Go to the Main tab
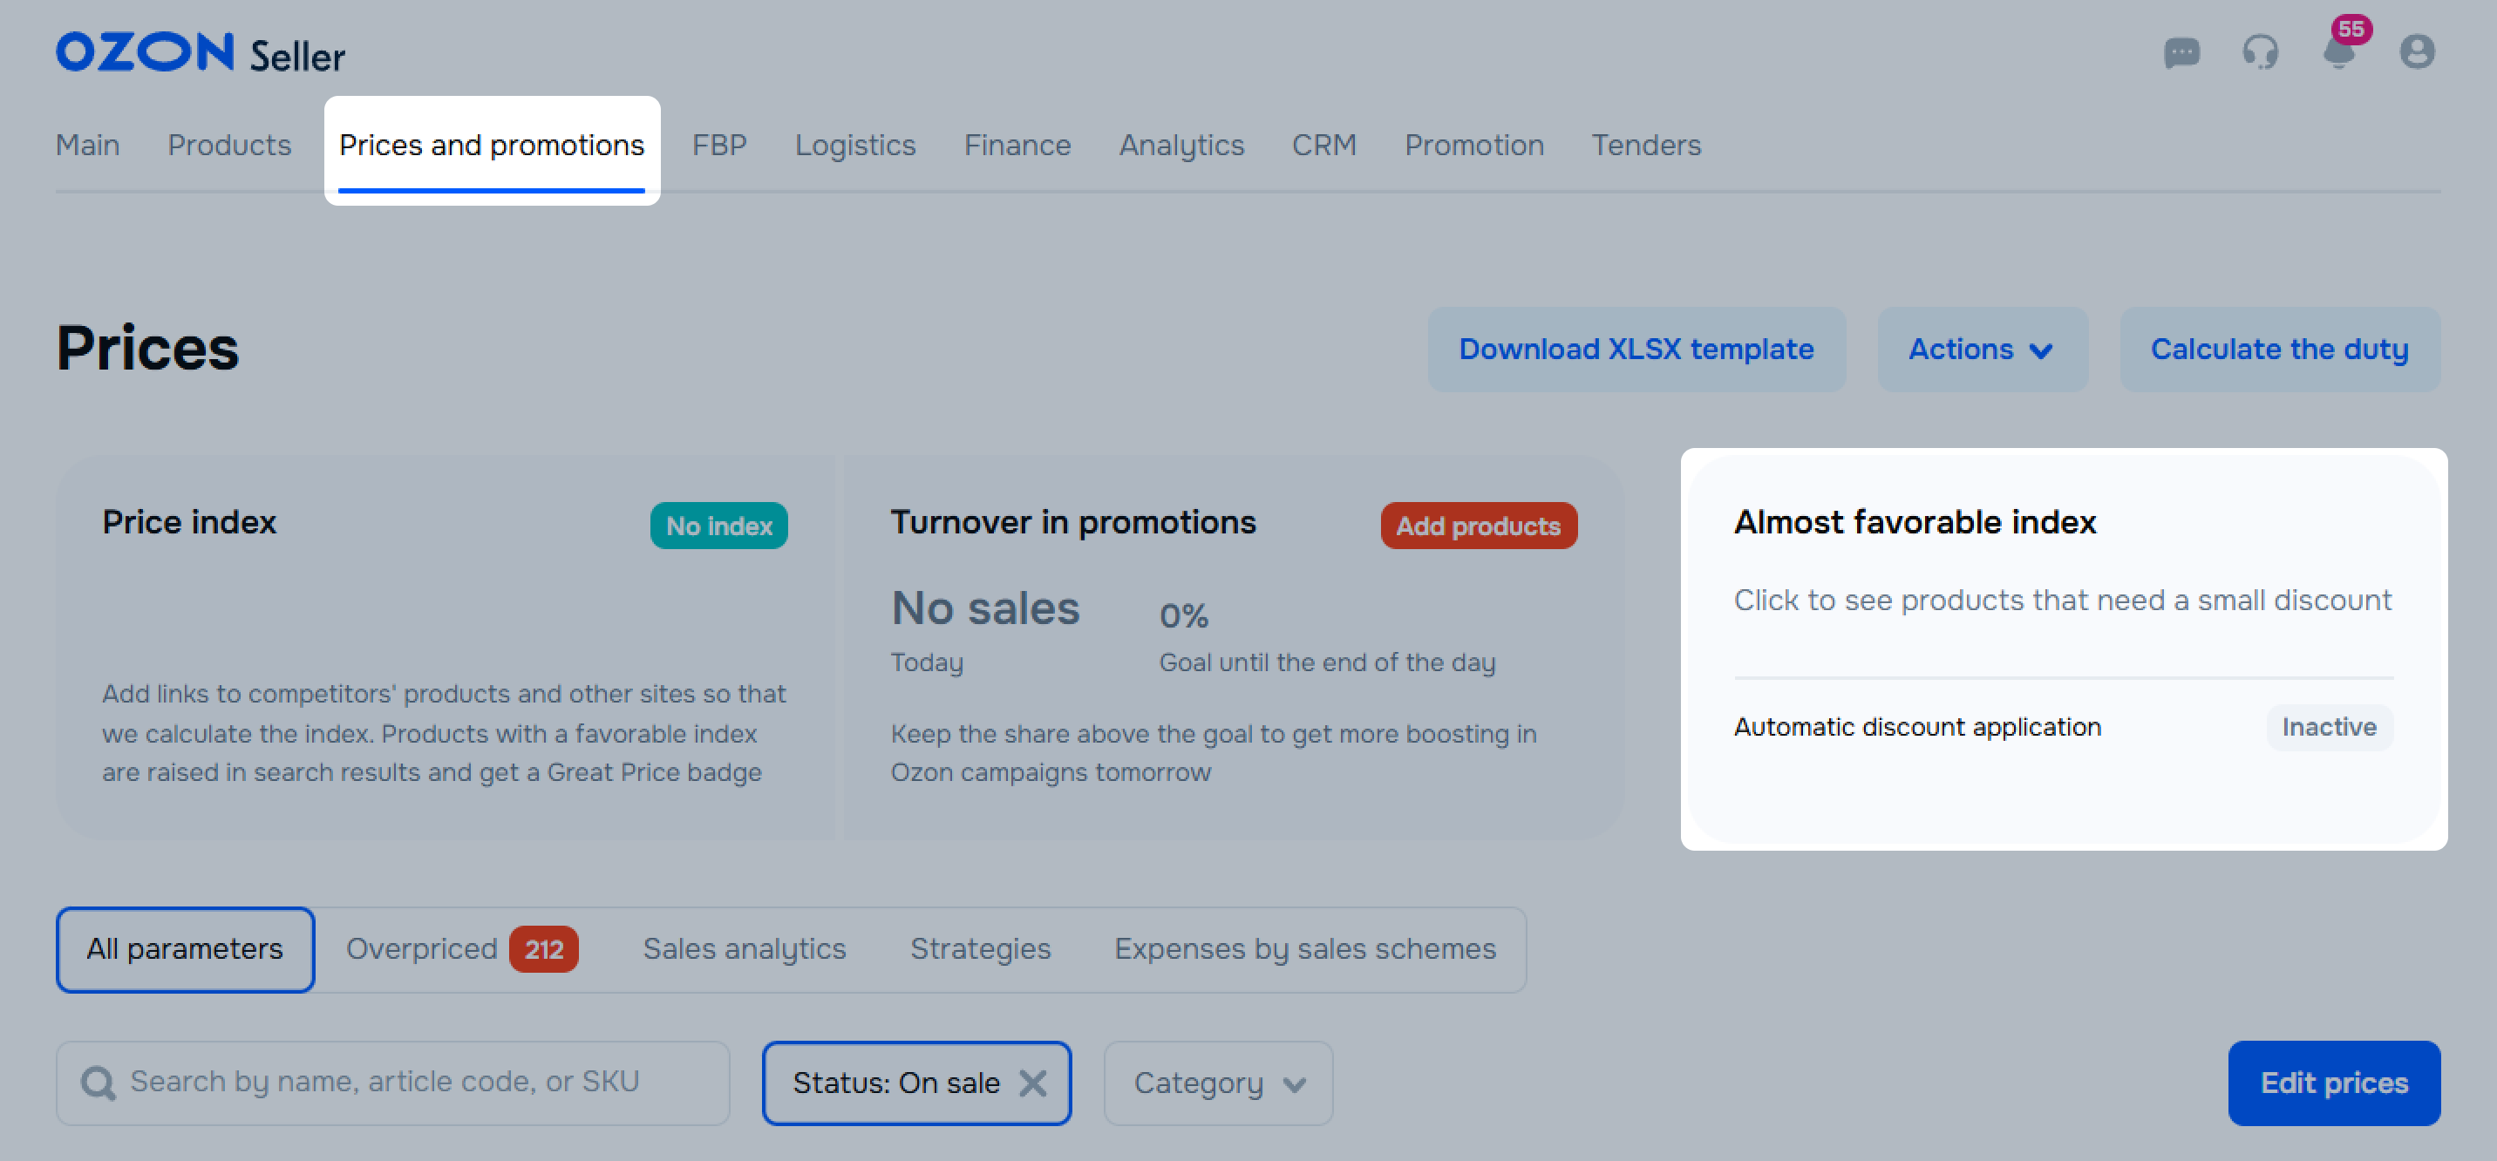This screenshot has width=2497, height=1161. click(87, 146)
